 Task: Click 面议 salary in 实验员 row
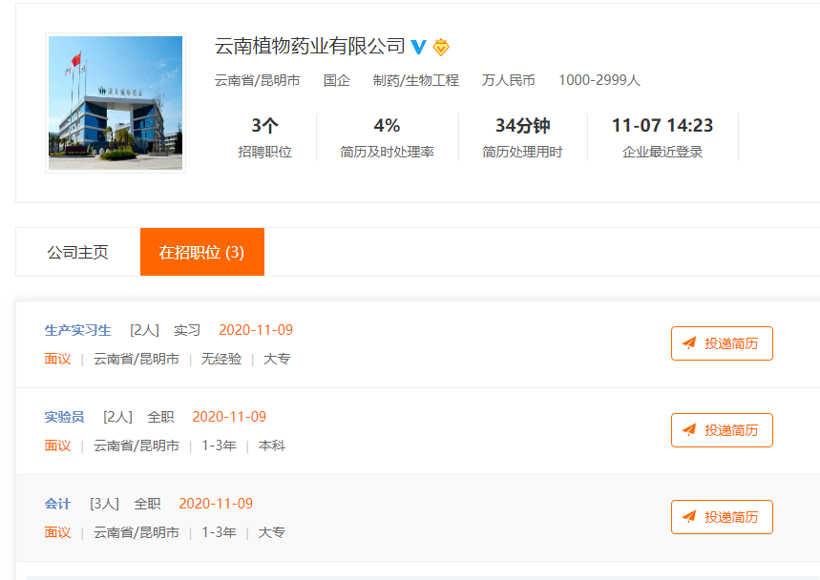tap(57, 445)
